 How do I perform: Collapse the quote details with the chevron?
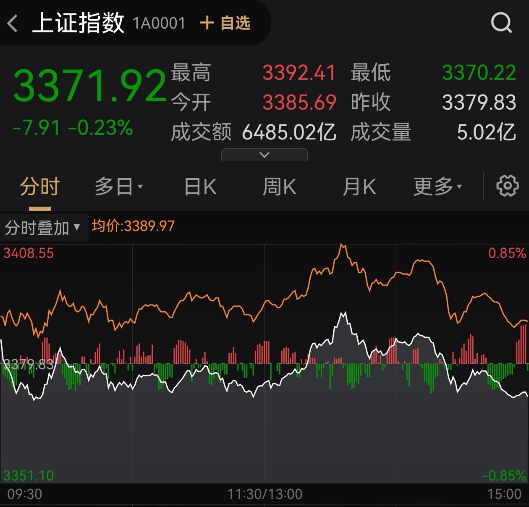264,154
